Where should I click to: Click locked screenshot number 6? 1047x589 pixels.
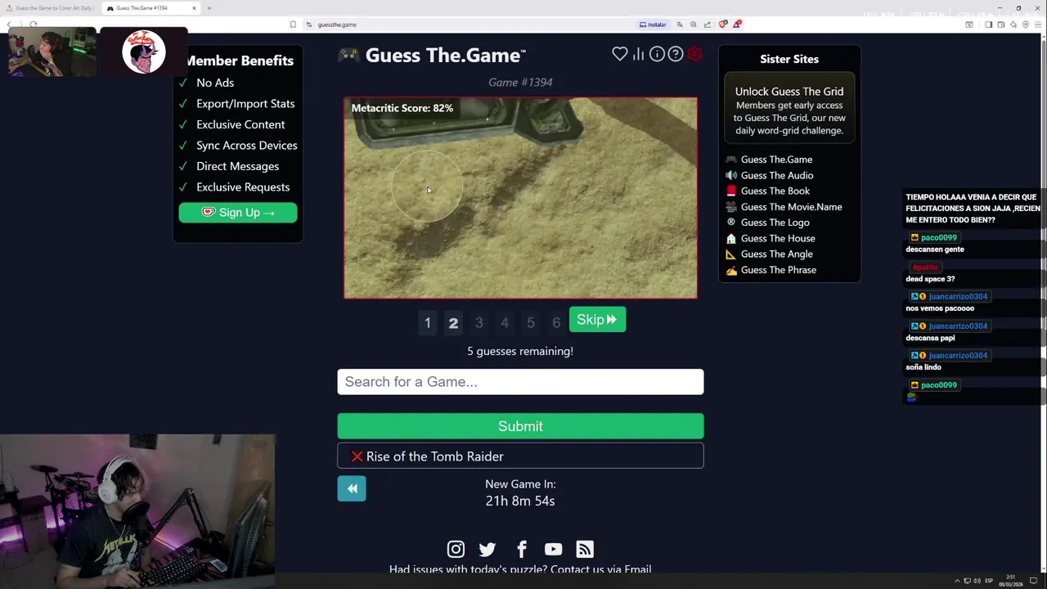tap(556, 322)
